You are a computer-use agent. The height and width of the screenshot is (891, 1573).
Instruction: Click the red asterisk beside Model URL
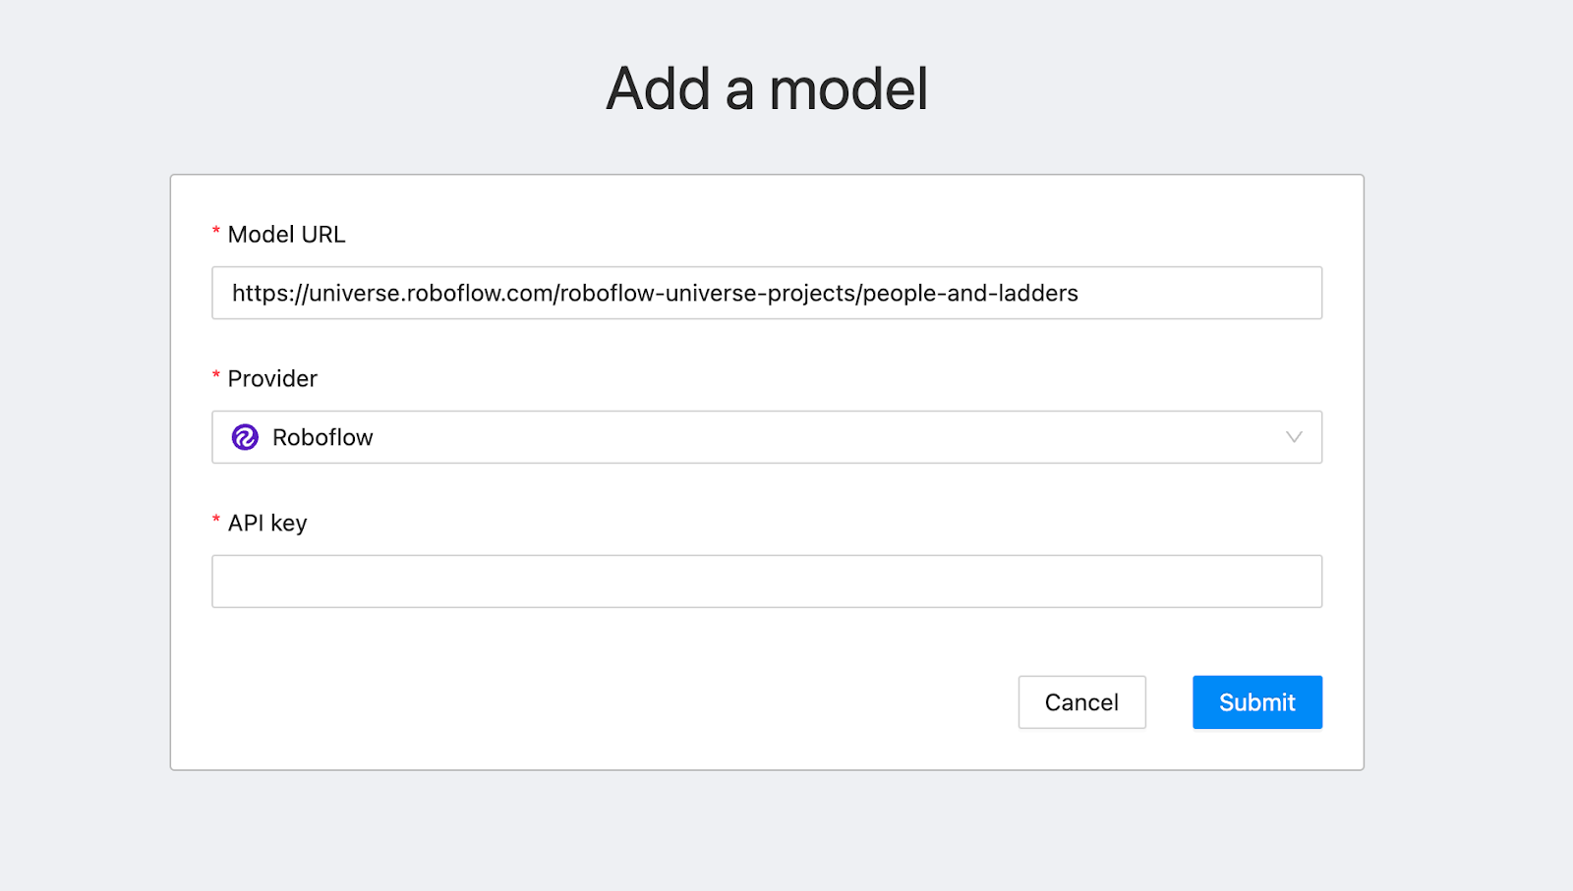(216, 233)
